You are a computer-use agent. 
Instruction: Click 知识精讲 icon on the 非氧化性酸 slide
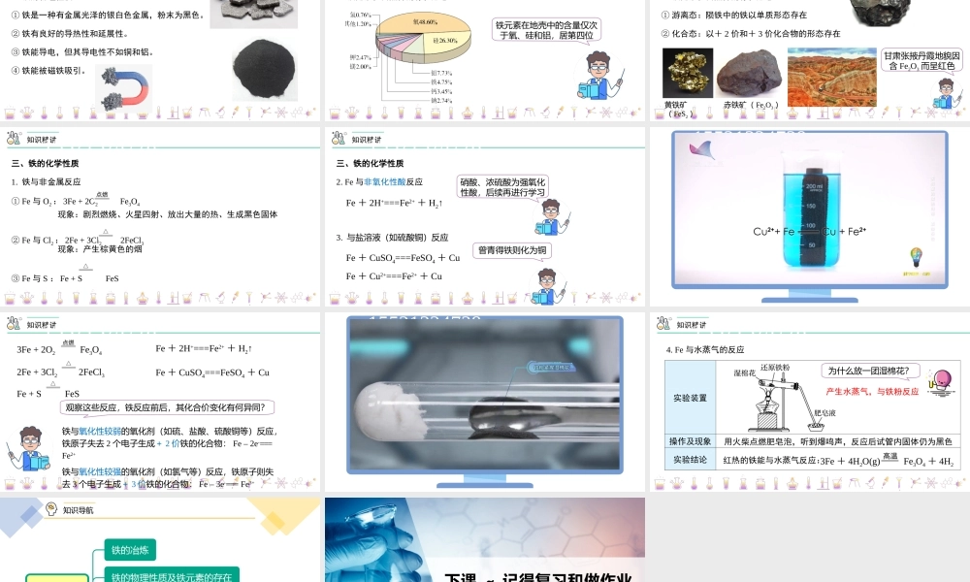click(338, 139)
